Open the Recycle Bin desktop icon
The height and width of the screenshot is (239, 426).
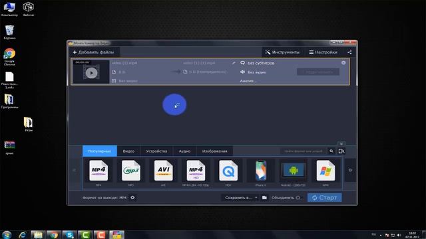(9, 32)
